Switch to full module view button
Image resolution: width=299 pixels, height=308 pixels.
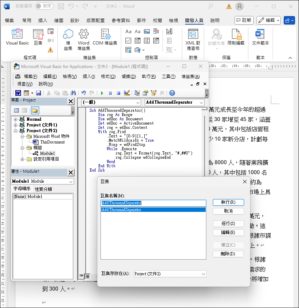coord(87,276)
